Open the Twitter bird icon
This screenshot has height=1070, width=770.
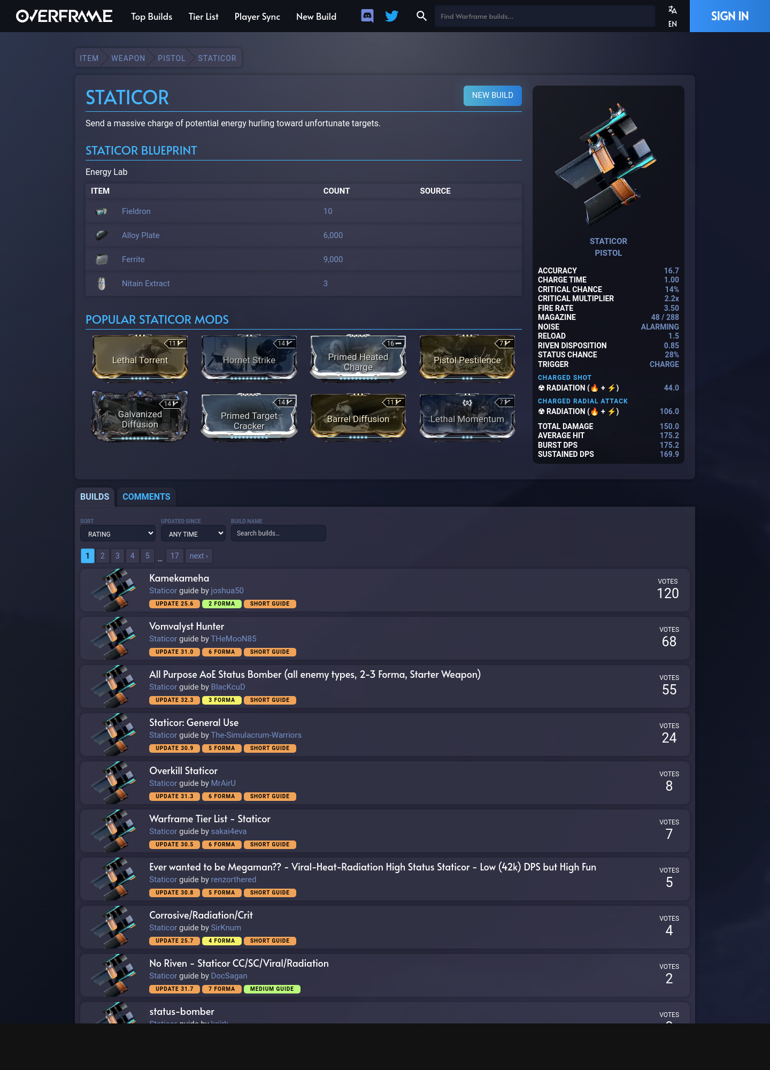point(392,16)
